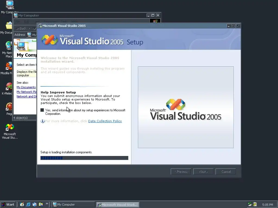Click the My Computer address bar field
Screen dimensions: 278x208
[x=32, y=35]
